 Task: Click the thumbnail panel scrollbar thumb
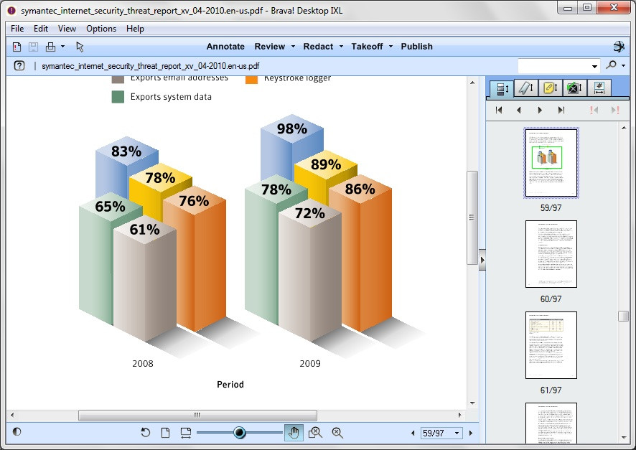[x=623, y=316]
